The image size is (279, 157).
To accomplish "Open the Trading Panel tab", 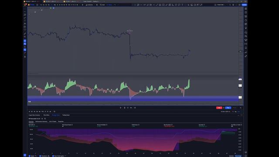I will (x=66, y=115).
